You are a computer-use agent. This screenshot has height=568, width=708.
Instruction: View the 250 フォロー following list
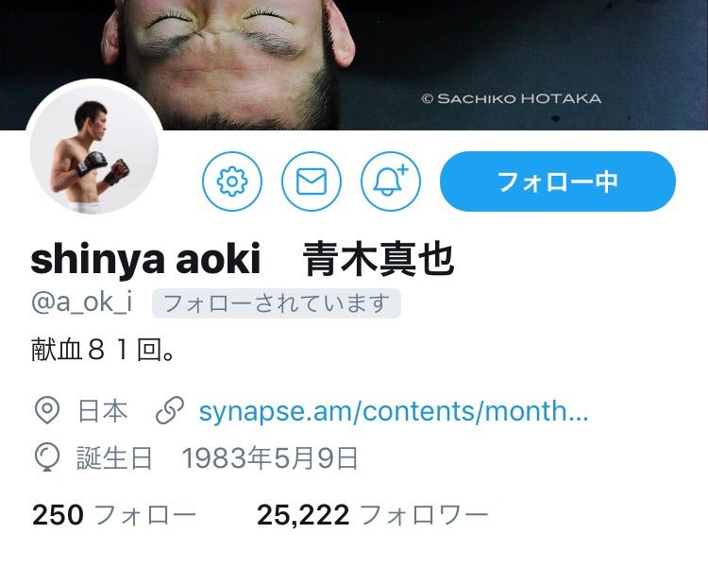click(x=114, y=515)
